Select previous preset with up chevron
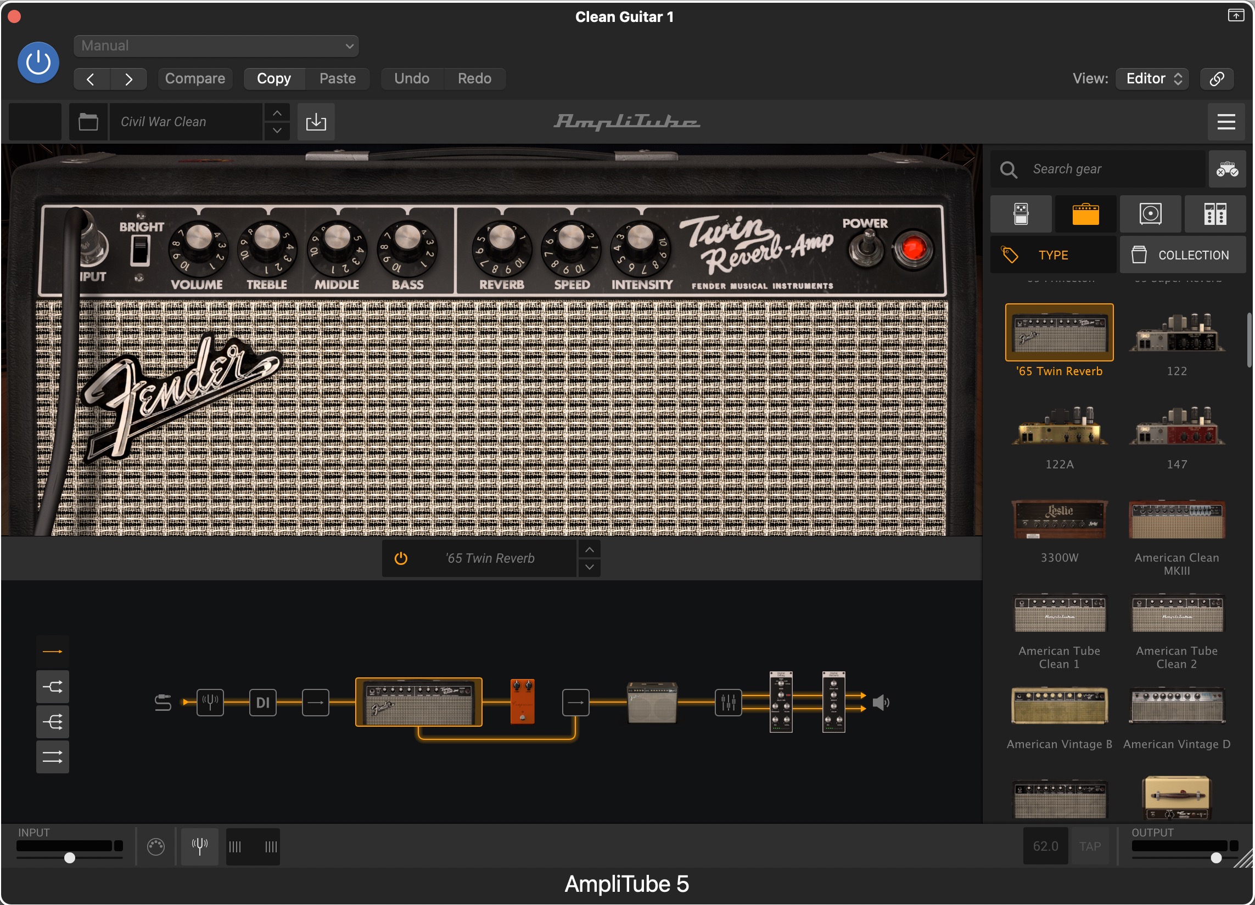 [x=277, y=113]
